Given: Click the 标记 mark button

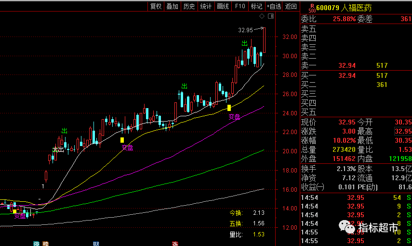Looking at the screenshot, I should (x=257, y=7).
